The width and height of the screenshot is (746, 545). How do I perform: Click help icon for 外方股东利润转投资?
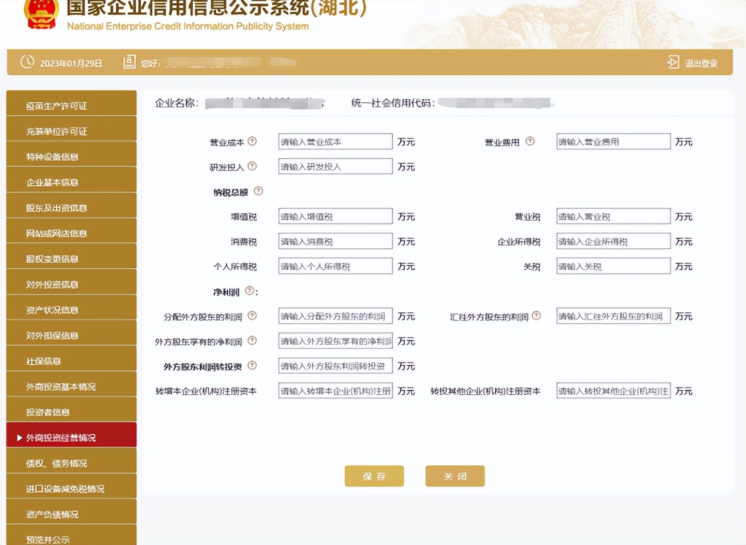251,366
